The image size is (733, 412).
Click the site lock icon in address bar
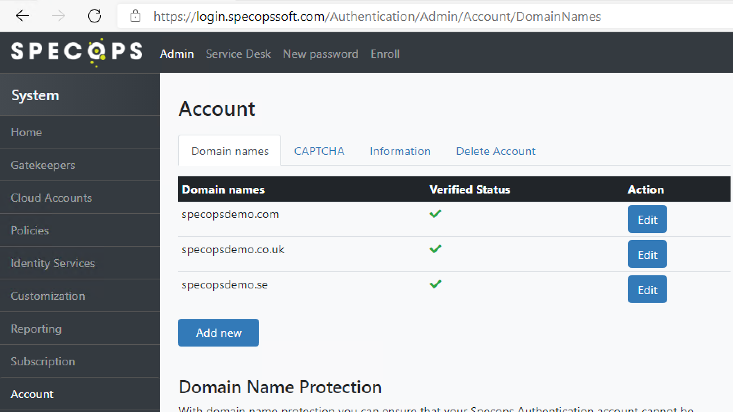(x=135, y=16)
